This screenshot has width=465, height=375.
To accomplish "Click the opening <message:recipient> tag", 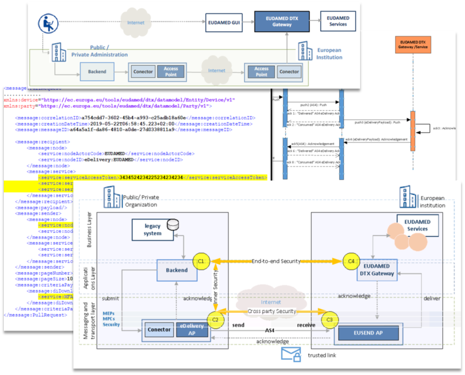I will pyautogui.click(x=42, y=141).
